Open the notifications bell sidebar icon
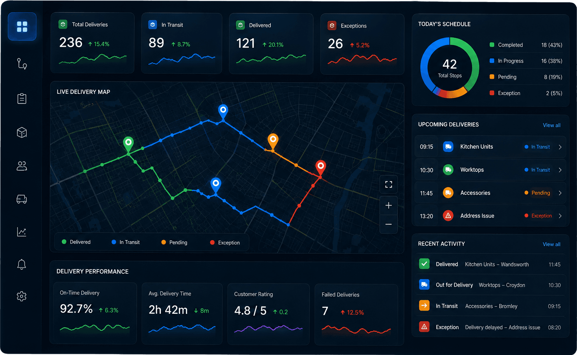Image resolution: width=577 pixels, height=355 pixels. tap(22, 264)
